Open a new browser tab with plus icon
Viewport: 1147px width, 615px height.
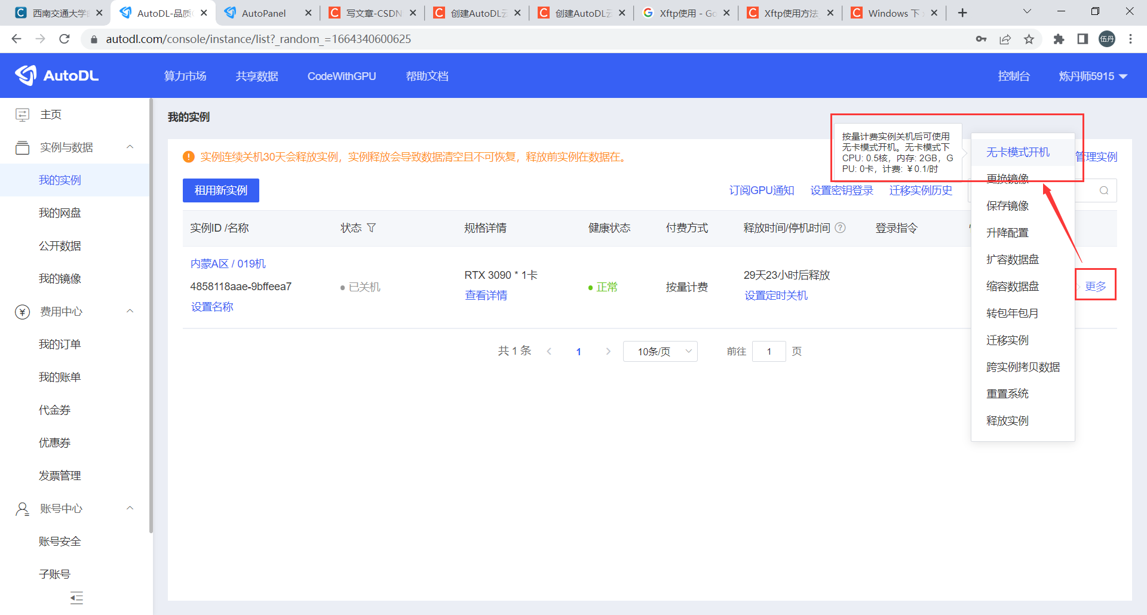coord(962,13)
